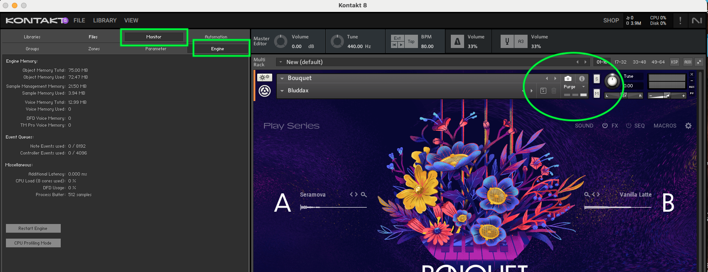Image resolution: width=708 pixels, height=272 pixels.
Task: Click the transport rewind icon
Action: click(395, 45)
